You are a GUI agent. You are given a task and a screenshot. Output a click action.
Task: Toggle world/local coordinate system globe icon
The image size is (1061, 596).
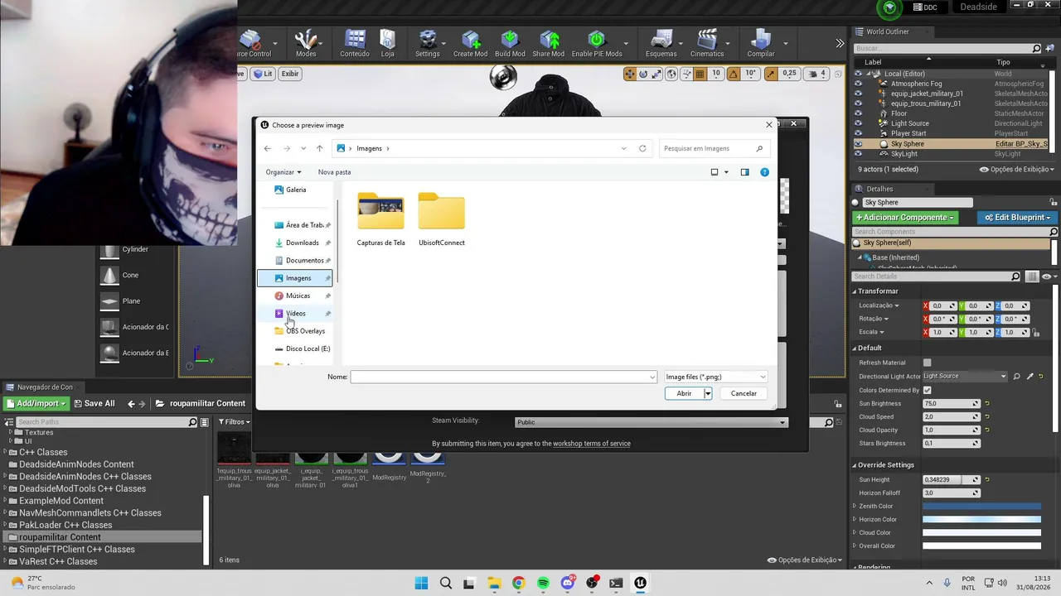coord(671,74)
